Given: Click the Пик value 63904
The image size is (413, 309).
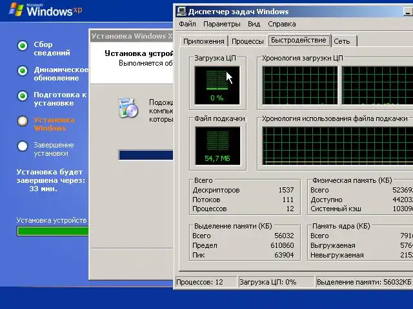Looking at the screenshot, I should [284, 255].
